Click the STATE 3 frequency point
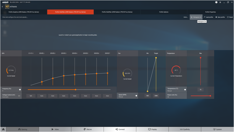 [x=64, y=76]
